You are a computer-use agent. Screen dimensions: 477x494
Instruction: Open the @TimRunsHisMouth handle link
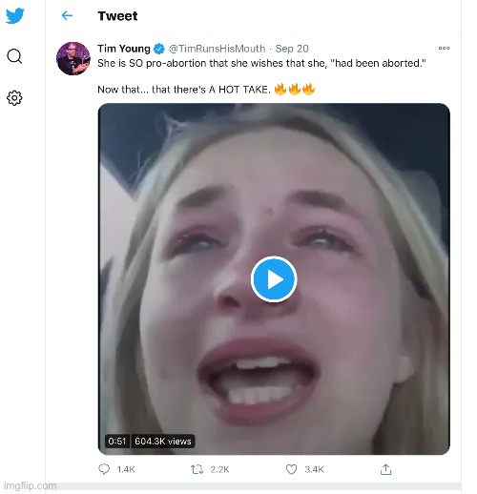coord(217,49)
